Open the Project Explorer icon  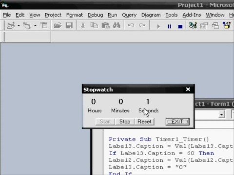193,25
